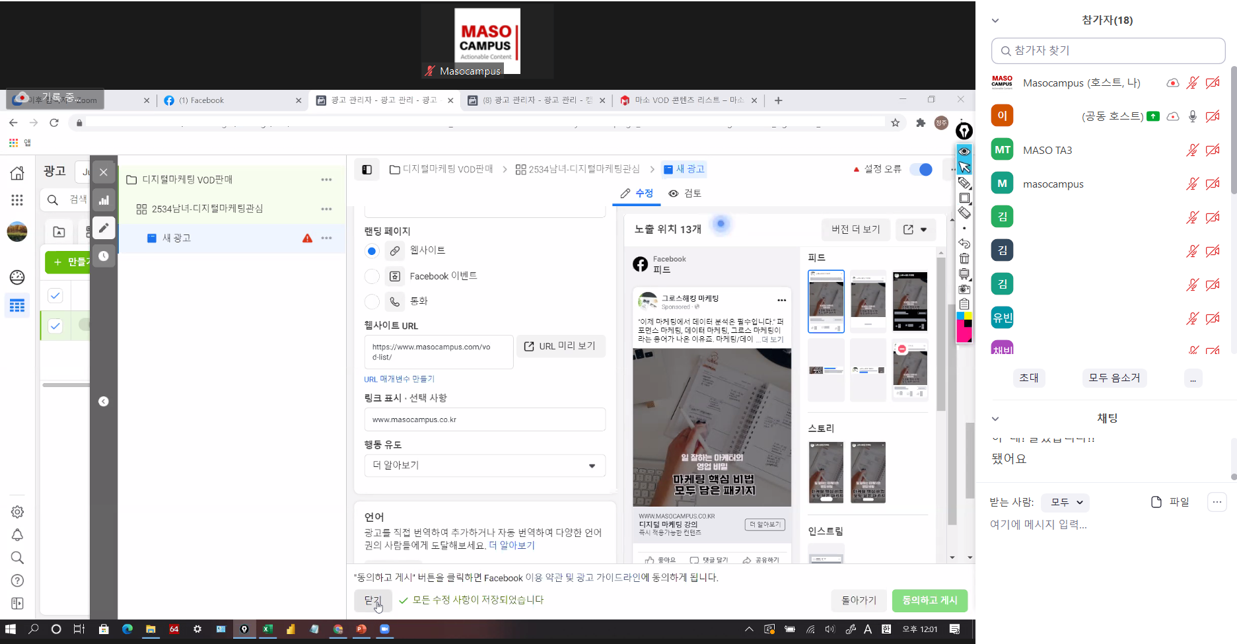Screen dimensions: 1237x644
Task: Click the notifications bell in left sidebar
Action: click(x=17, y=535)
